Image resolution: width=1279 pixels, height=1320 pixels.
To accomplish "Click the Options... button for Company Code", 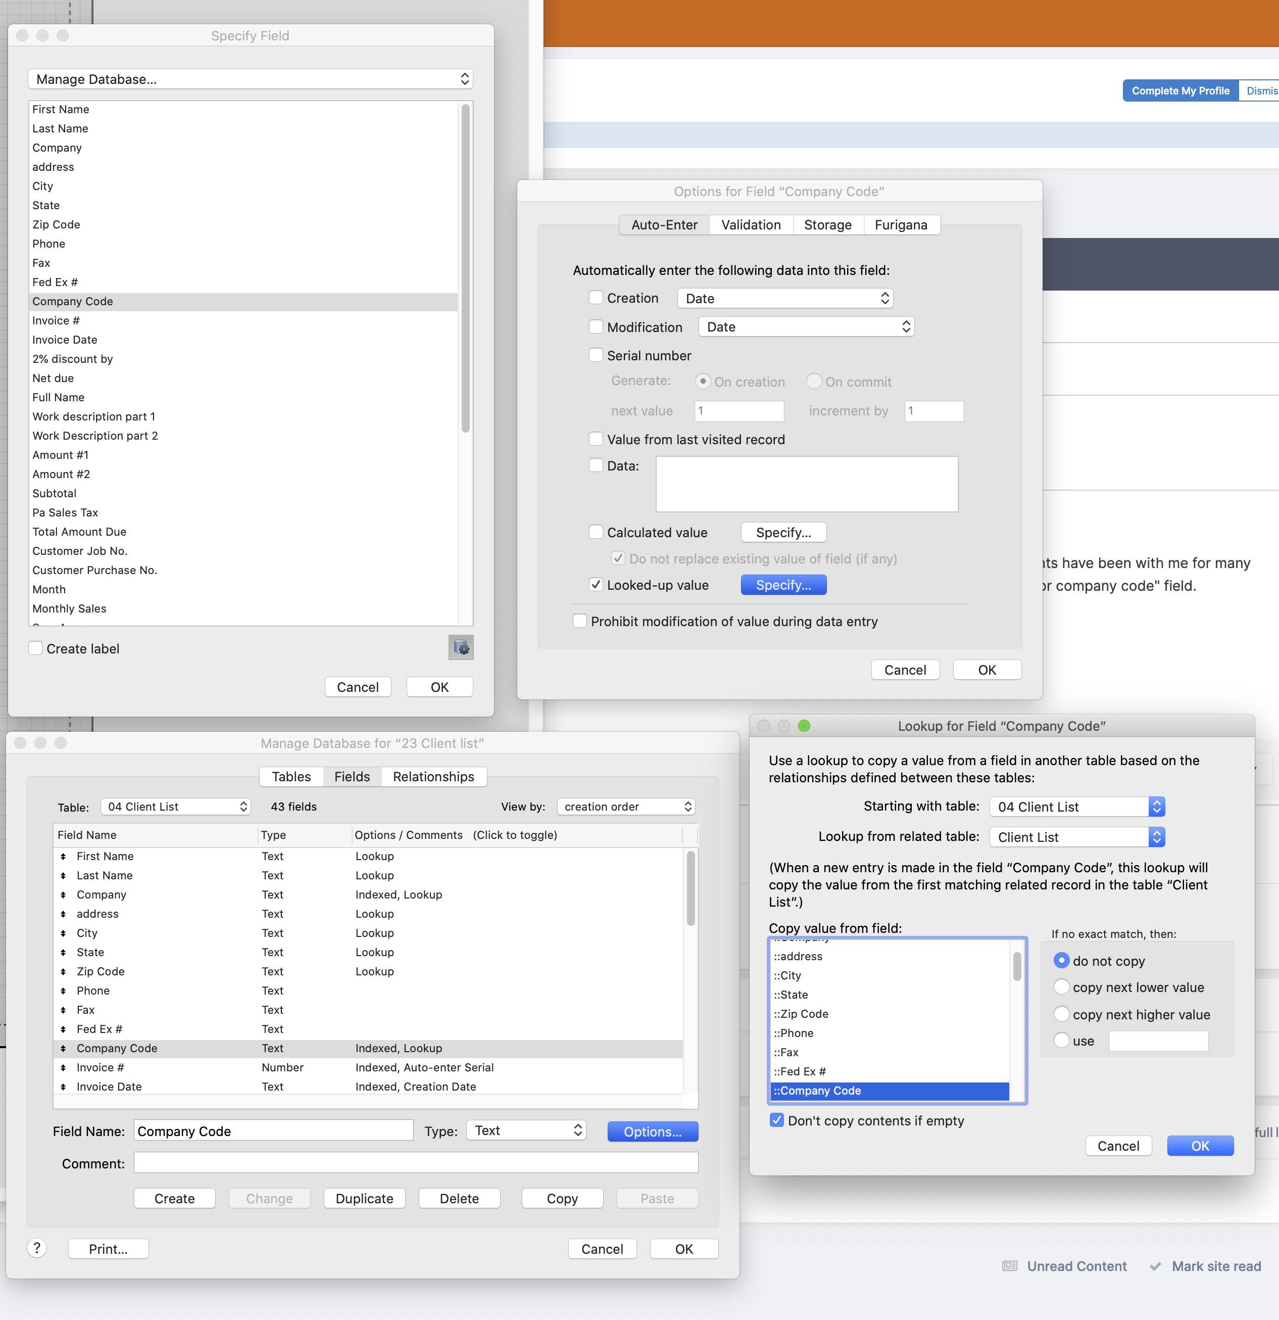I will coord(652,1132).
